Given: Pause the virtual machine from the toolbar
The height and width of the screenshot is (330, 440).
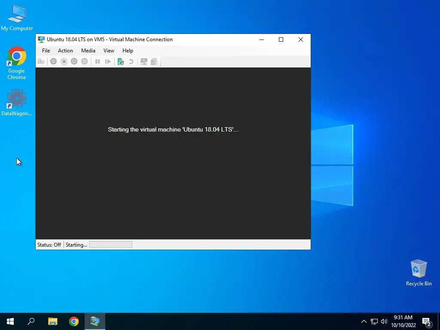Looking at the screenshot, I should pyautogui.click(x=98, y=61).
